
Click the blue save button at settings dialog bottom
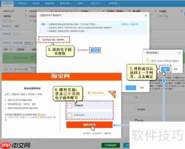point(131,87)
